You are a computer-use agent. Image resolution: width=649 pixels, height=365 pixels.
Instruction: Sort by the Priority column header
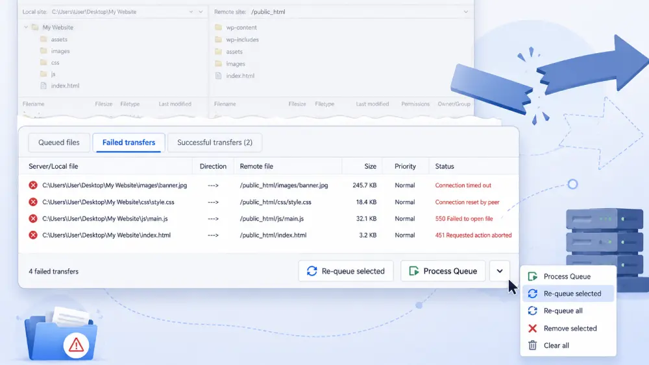405,166
